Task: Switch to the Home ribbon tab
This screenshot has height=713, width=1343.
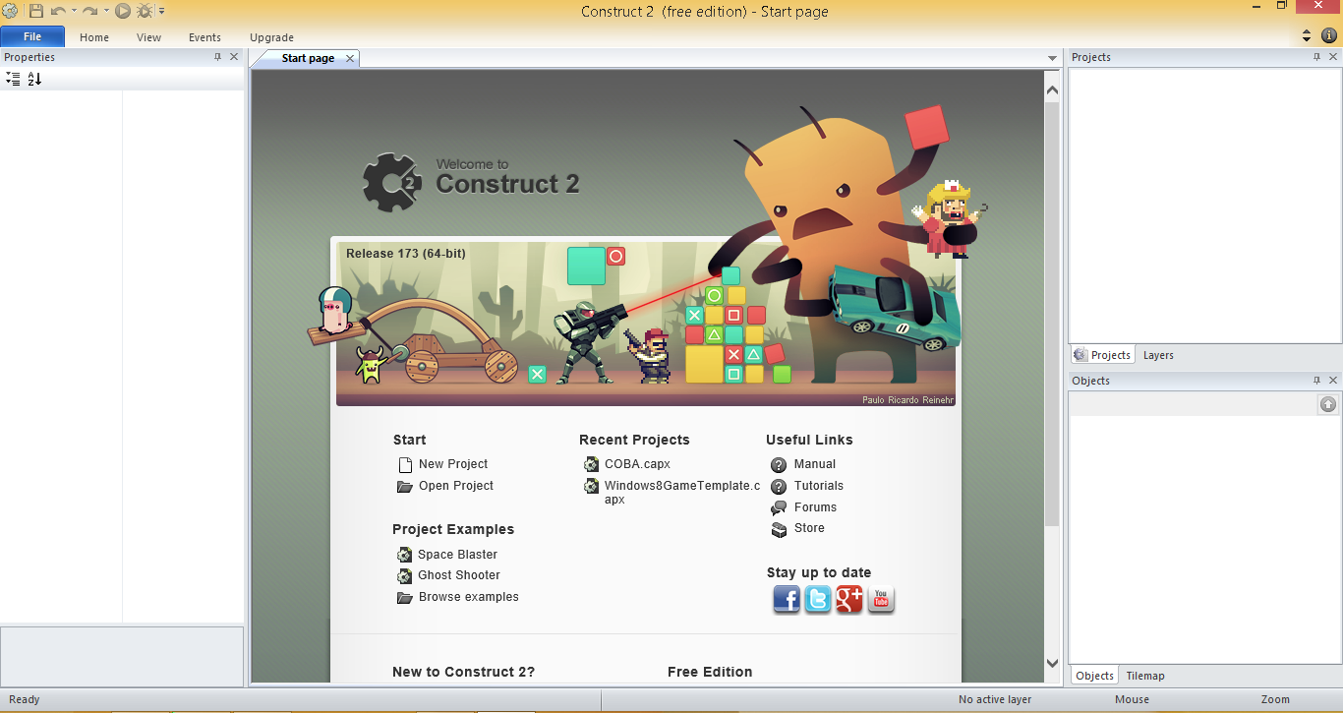Action: pos(94,37)
